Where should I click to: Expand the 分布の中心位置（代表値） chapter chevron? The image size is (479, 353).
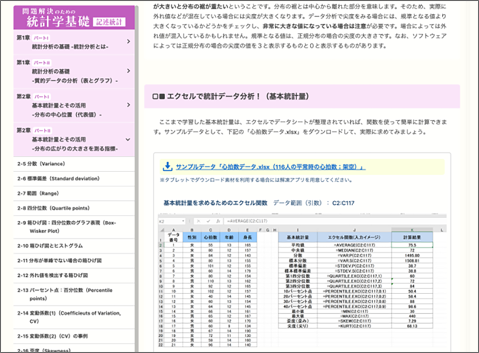pyautogui.click(x=128, y=105)
